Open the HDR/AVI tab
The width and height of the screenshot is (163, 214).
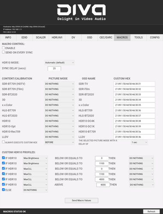57,38
